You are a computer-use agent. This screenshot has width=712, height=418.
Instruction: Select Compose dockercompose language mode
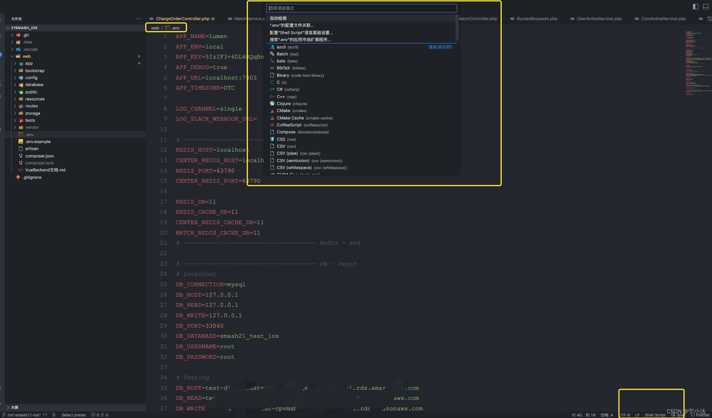click(x=361, y=132)
